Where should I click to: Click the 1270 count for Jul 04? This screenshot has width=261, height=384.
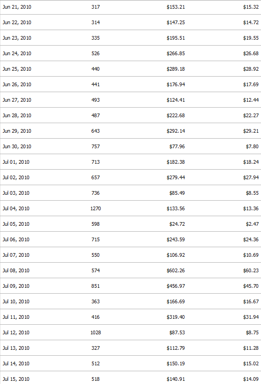[x=95, y=208]
